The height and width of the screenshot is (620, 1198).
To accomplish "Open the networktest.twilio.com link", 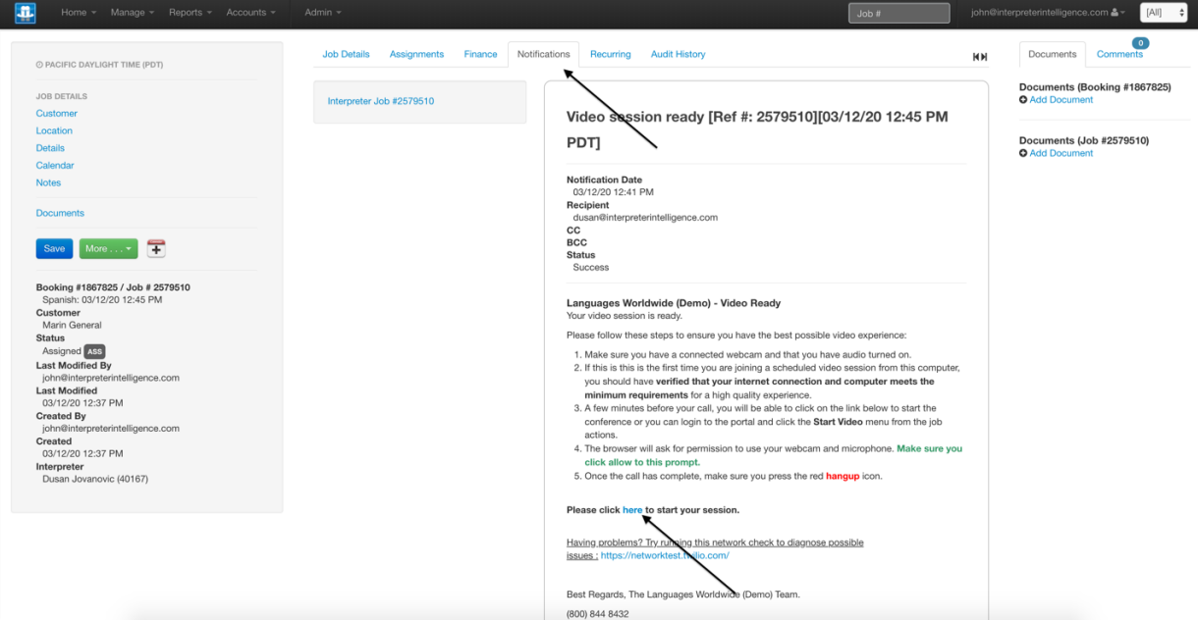I will [664, 554].
